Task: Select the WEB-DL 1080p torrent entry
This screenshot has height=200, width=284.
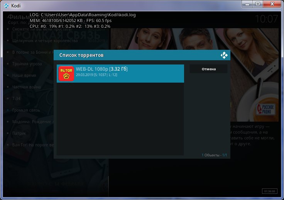Action: click(120, 73)
